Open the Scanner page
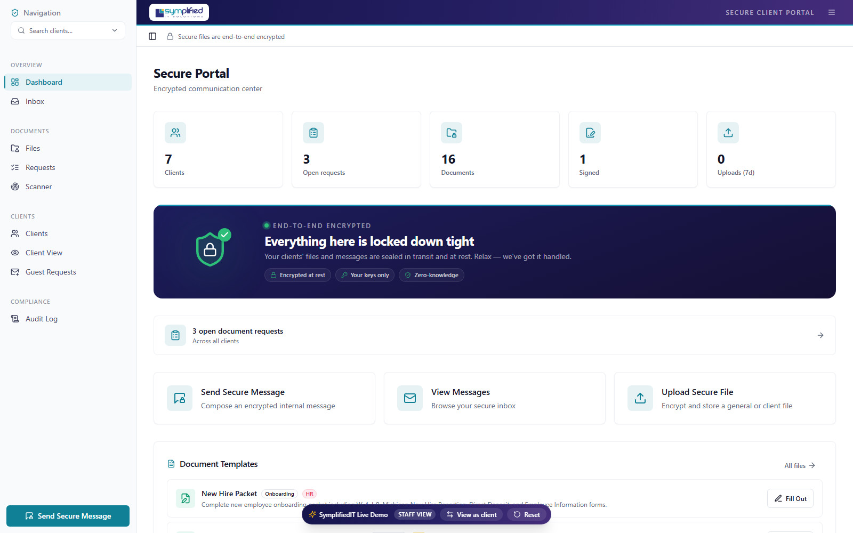 click(68, 187)
